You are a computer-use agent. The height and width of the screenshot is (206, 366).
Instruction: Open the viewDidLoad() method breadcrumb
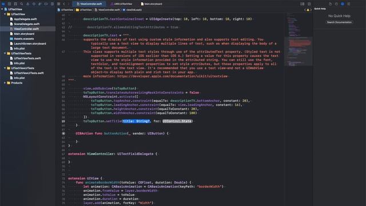tap(132, 10)
